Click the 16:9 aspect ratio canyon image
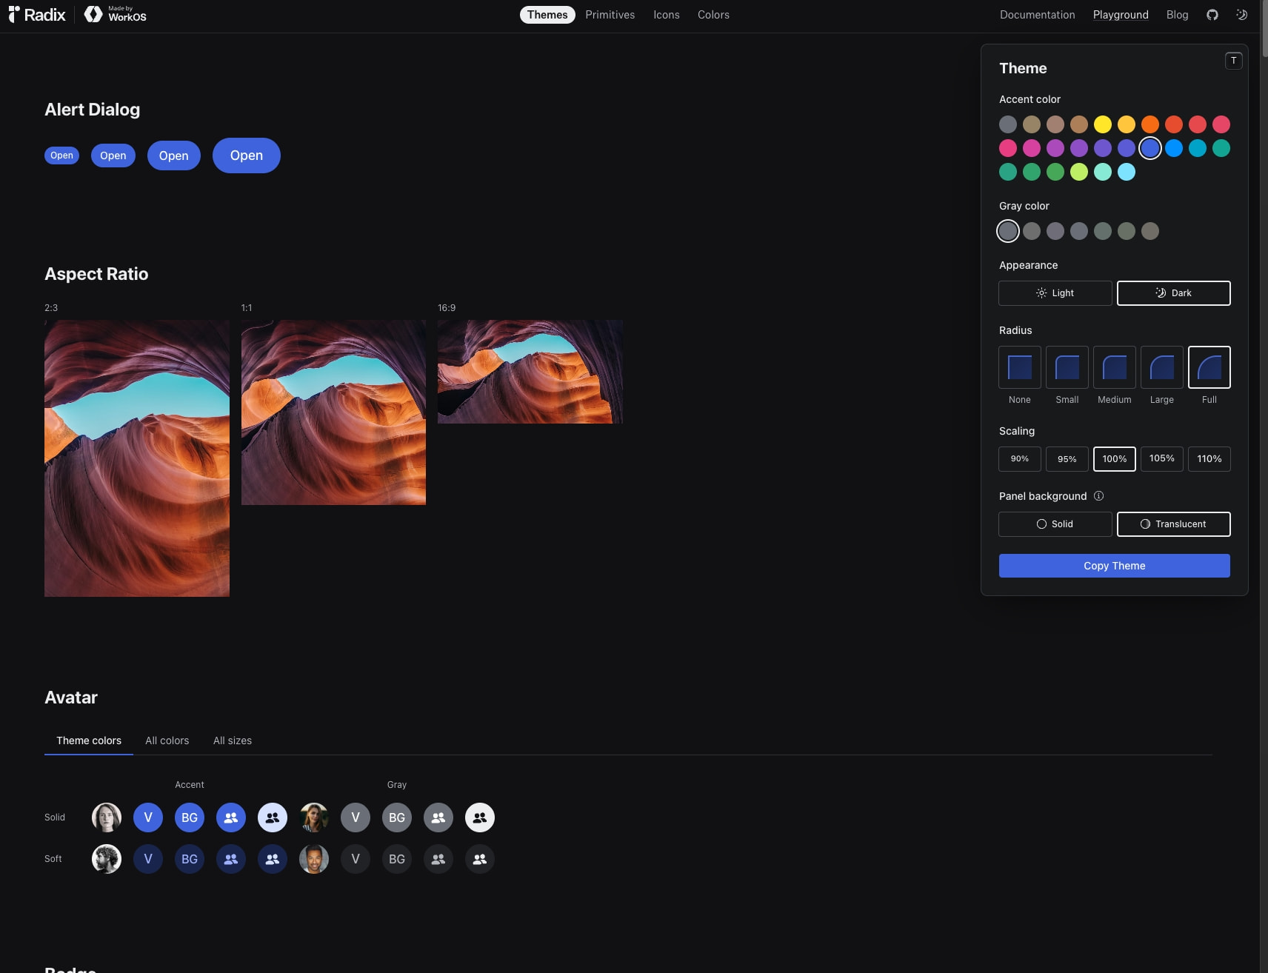 click(x=530, y=372)
